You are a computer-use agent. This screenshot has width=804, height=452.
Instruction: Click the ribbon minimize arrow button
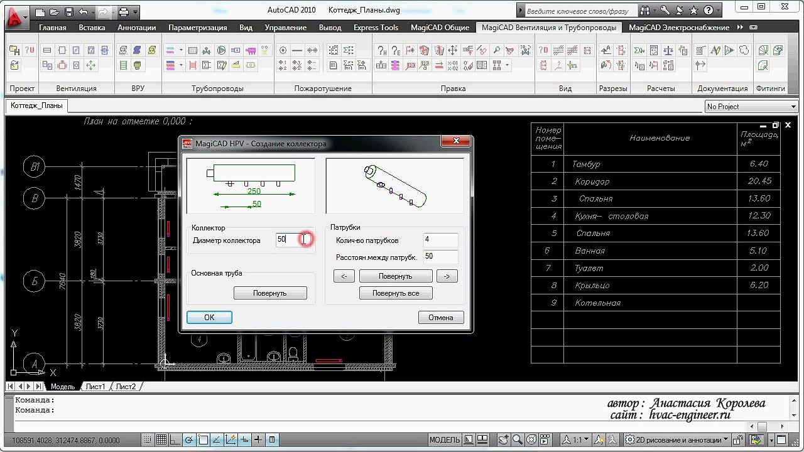tap(752, 28)
